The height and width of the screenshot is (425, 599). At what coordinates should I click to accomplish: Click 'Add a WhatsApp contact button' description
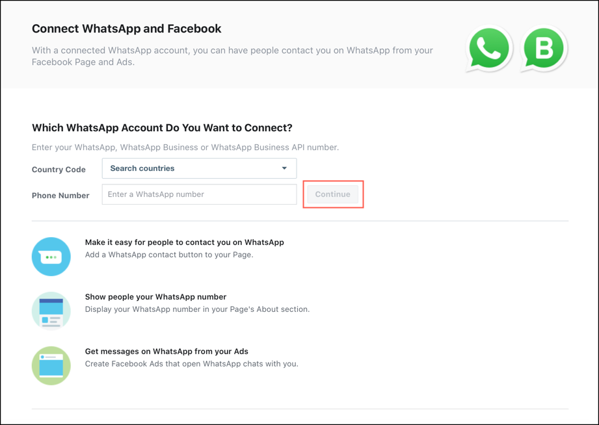pyautogui.click(x=169, y=255)
